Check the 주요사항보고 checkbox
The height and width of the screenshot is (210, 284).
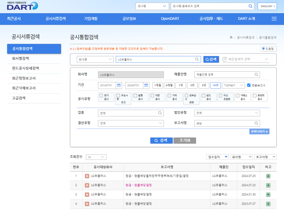click(x=118, y=96)
